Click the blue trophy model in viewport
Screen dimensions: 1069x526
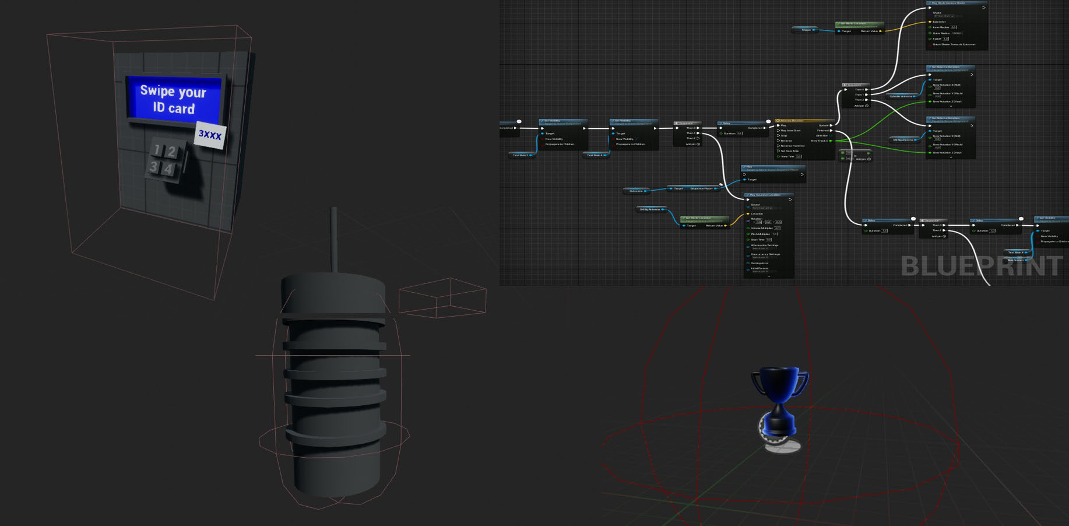point(780,408)
